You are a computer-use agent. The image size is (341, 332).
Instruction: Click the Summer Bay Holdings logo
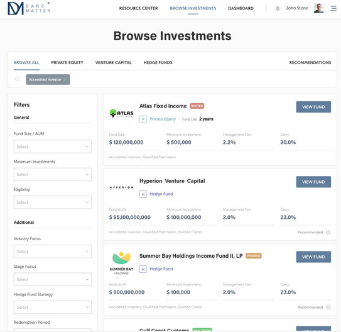pos(121,263)
